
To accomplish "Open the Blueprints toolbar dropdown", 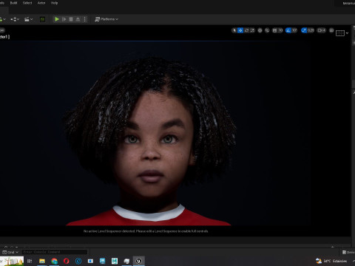I will (x=15, y=19).
